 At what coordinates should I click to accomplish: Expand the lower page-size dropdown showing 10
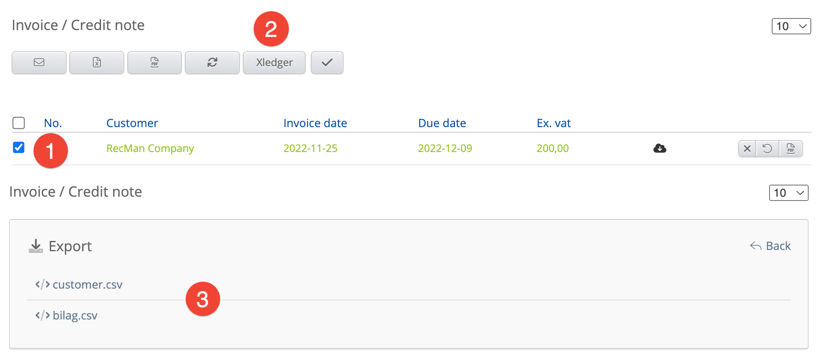(x=788, y=193)
